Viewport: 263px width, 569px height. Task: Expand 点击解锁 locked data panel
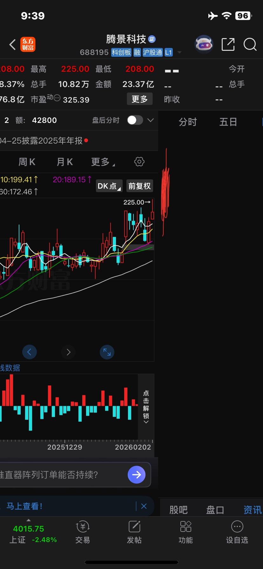tap(146, 407)
